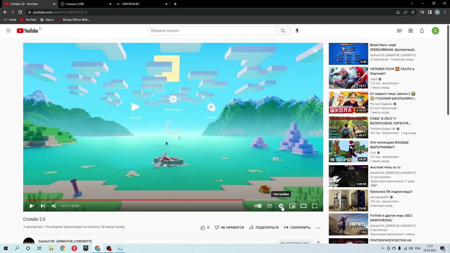Close the overlay with the X in video
The width and height of the screenshot is (450, 253).
click(x=315, y=51)
